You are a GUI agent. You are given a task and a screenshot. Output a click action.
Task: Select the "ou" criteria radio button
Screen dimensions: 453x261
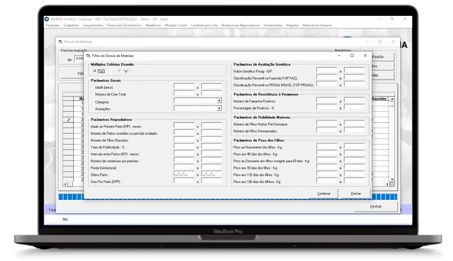(x=95, y=71)
